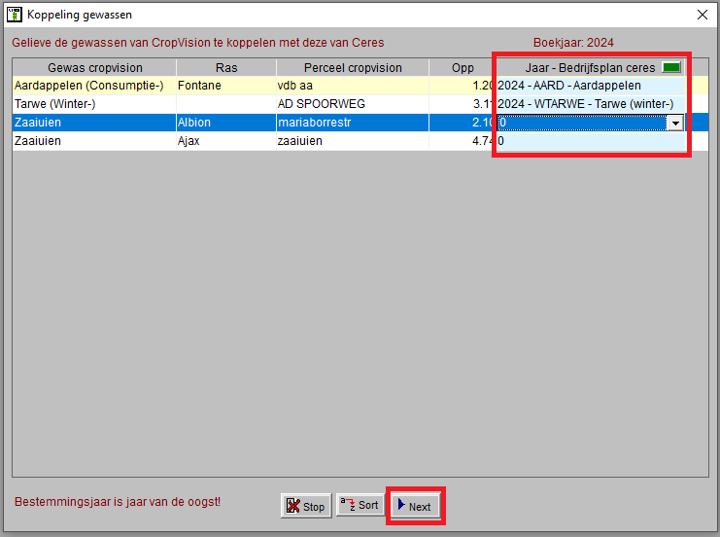Click the Koppeling gewassen title bar icon
The image size is (720, 537).
pos(15,15)
